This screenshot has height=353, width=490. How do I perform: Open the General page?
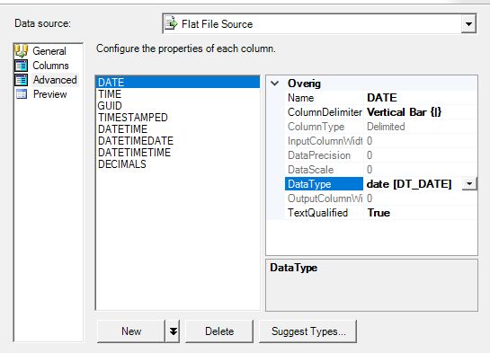49,51
